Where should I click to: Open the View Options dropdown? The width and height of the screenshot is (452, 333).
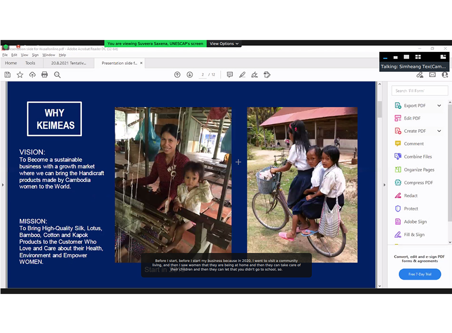coord(224,44)
